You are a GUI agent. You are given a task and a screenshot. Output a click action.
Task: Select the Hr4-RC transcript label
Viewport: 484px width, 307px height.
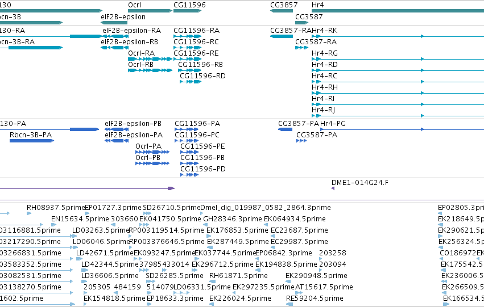click(324, 76)
